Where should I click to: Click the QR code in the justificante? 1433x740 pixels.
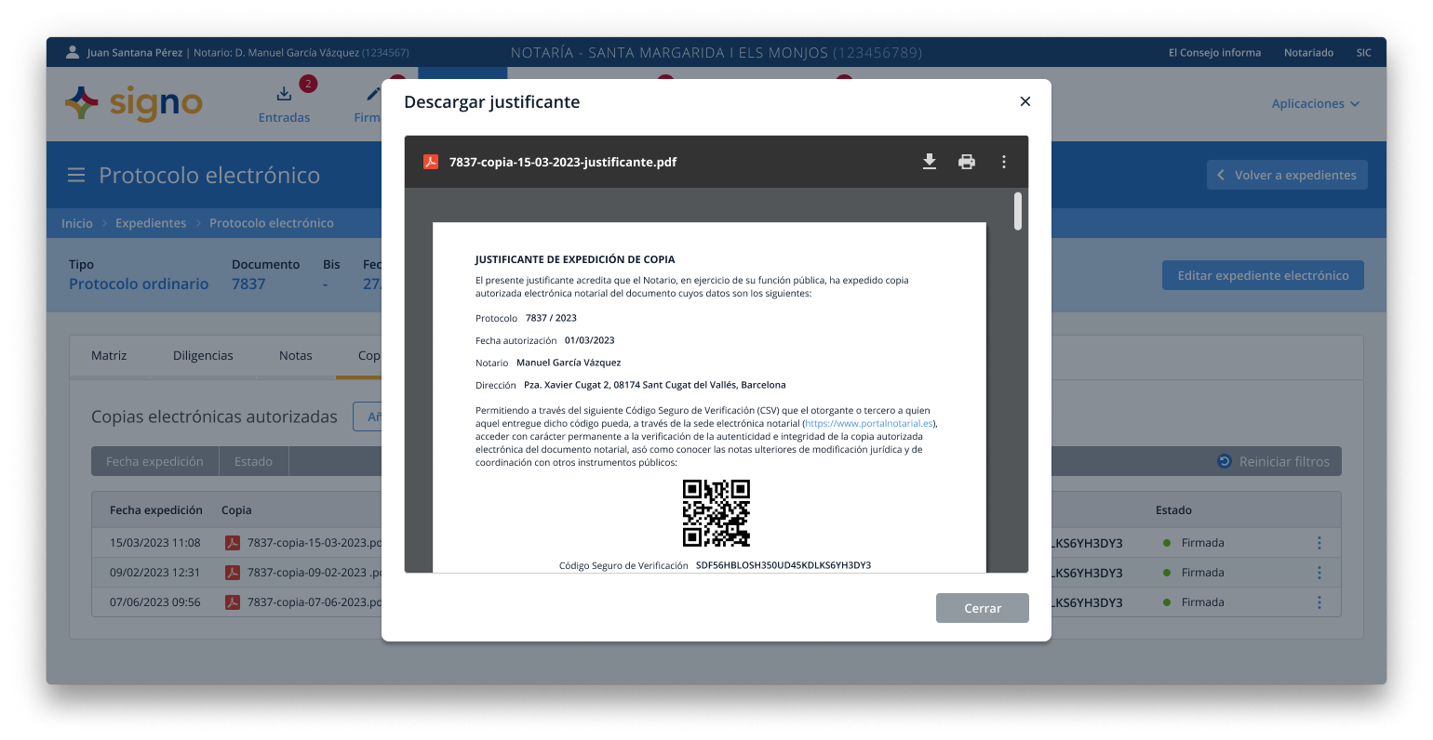coord(716,513)
